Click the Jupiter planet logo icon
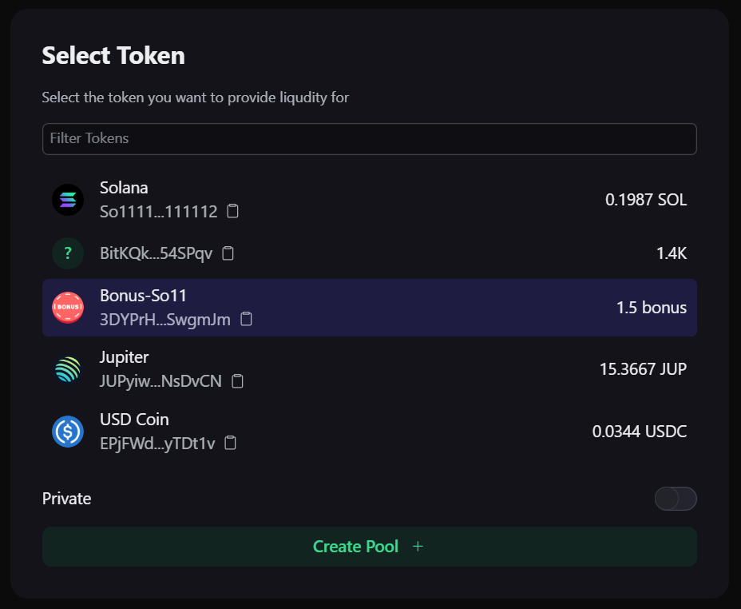Viewport: 741px width, 609px height. (x=68, y=368)
